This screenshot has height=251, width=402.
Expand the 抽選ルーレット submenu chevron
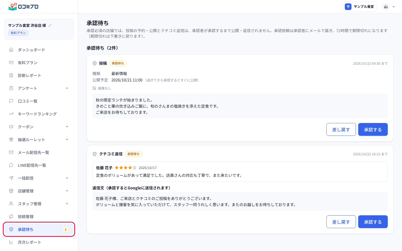click(x=67, y=139)
